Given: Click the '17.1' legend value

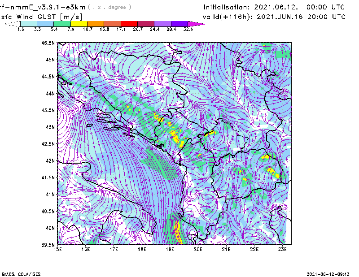Looking at the screenshot, I should click(x=121, y=29).
